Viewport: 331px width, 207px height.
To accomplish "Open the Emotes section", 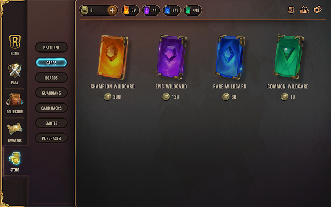I will coord(51,123).
